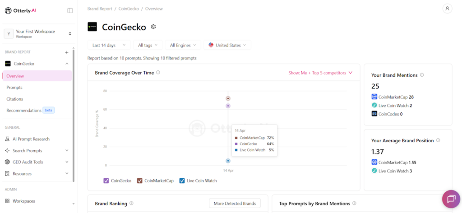
Task: Click the 1.37 average position value
Action: pos(378,152)
